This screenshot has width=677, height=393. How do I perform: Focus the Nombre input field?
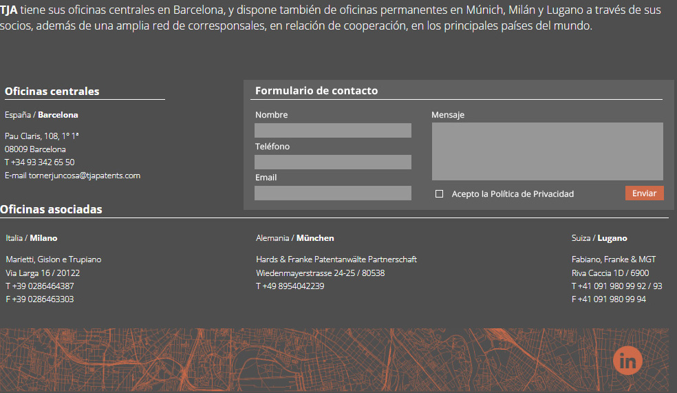332,131
